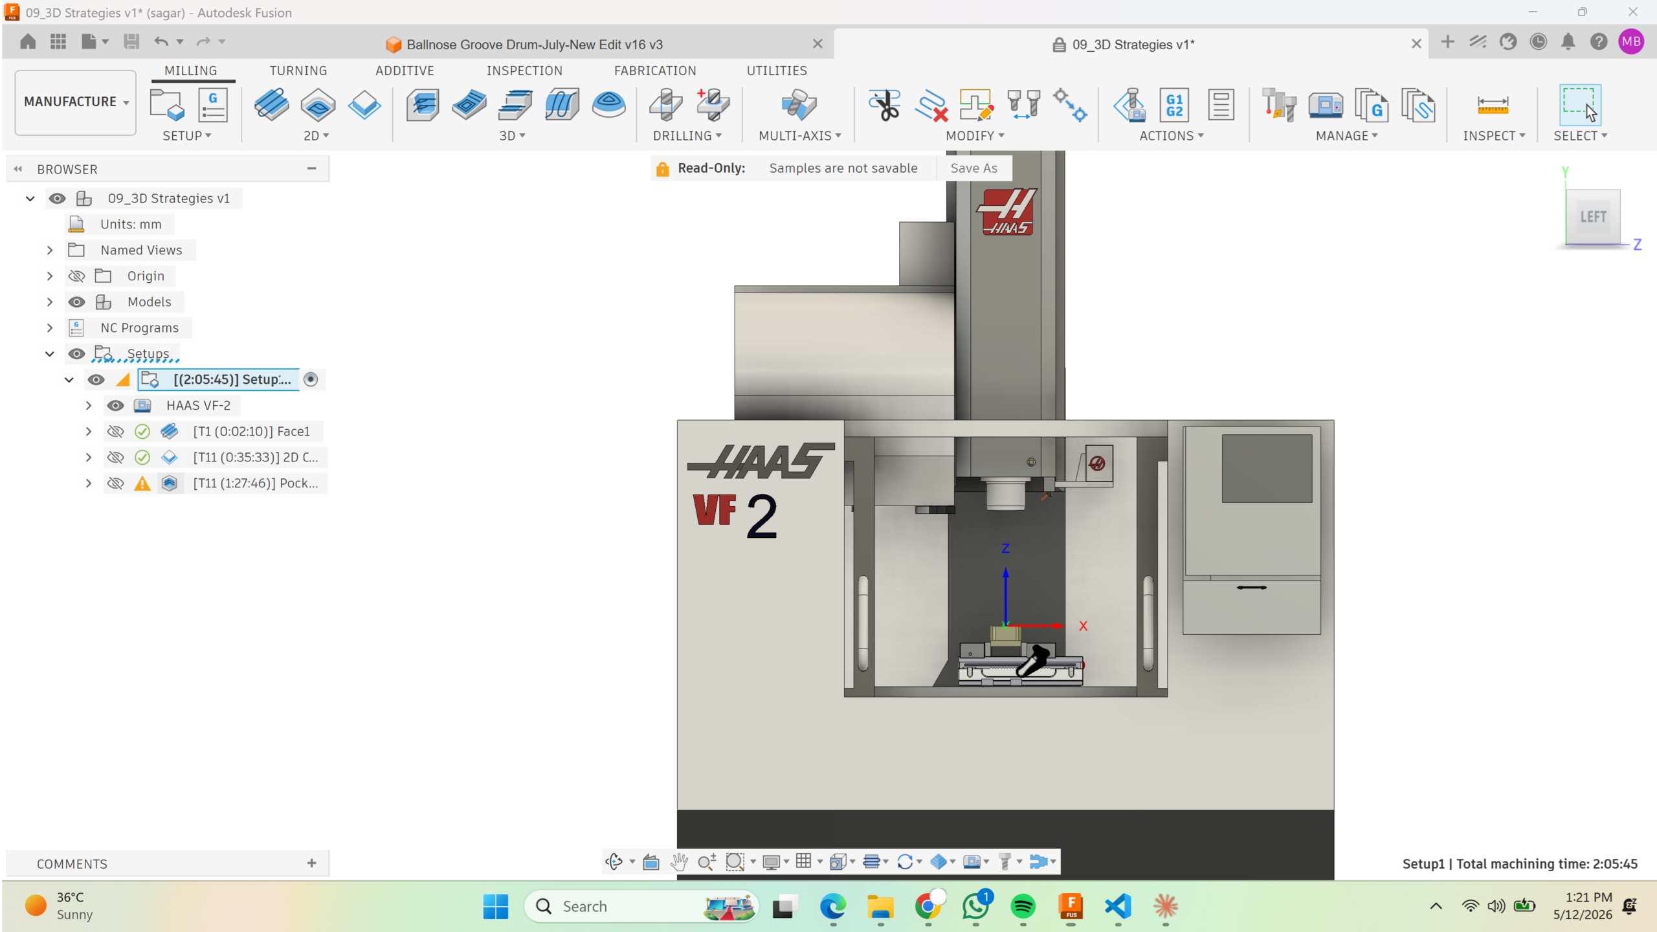Click the Window Selection tool icon

coord(1580,104)
